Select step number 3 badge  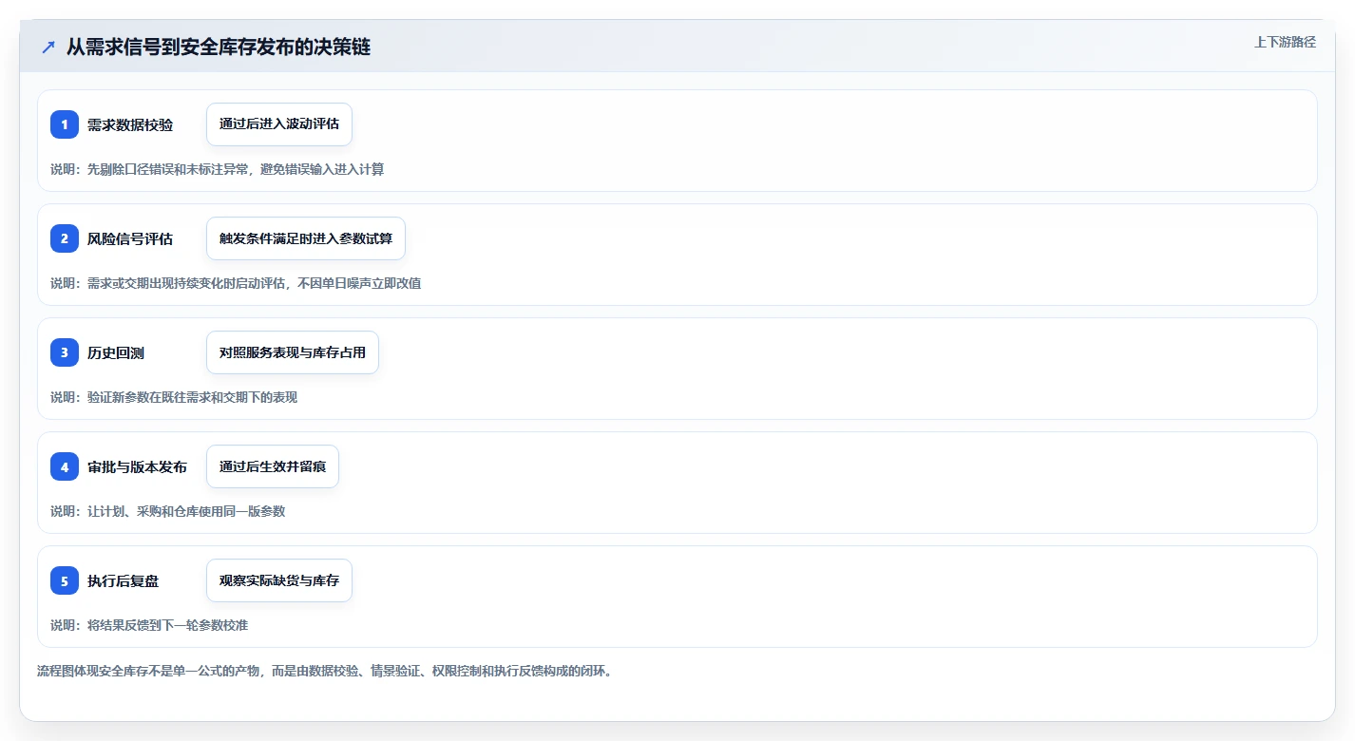(x=65, y=352)
